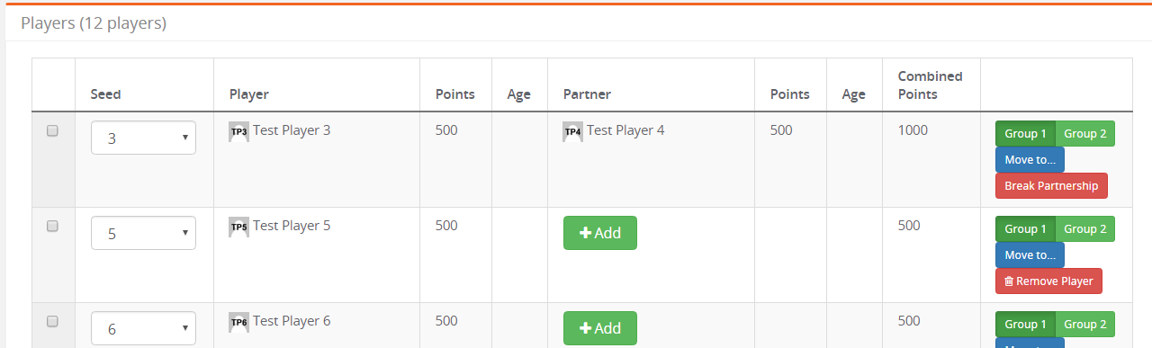This screenshot has height=348, width=1152.
Task: Open Move to... for Test Player 3
Action: (x=1030, y=159)
